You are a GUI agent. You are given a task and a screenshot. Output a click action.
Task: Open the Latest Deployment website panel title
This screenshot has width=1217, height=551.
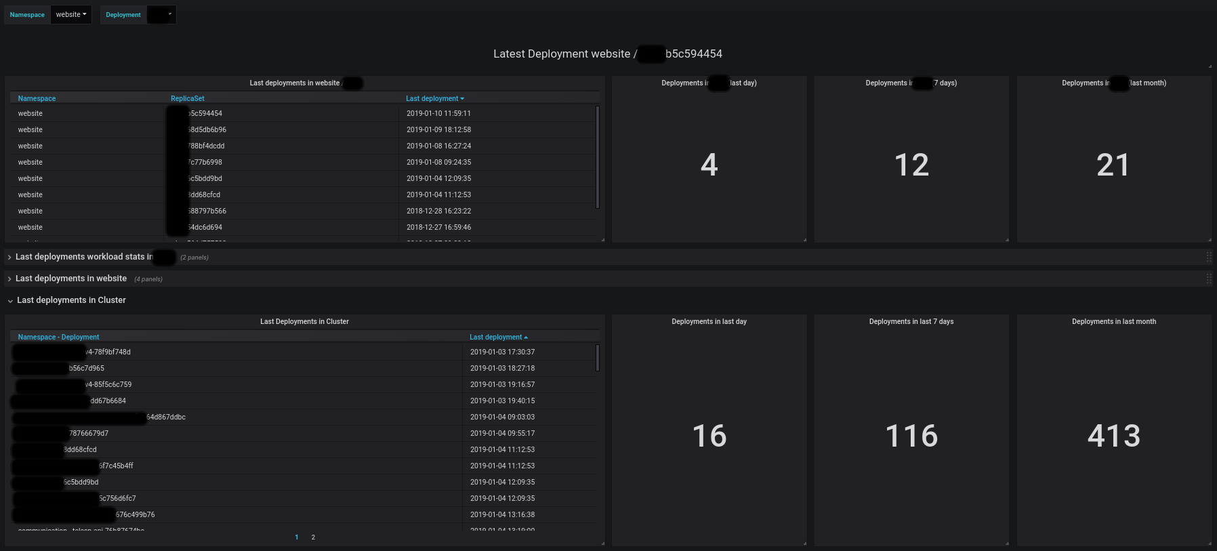coord(608,54)
